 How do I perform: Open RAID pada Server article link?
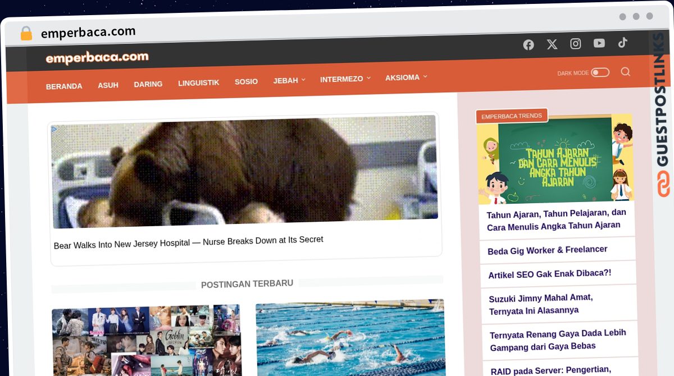click(552, 370)
